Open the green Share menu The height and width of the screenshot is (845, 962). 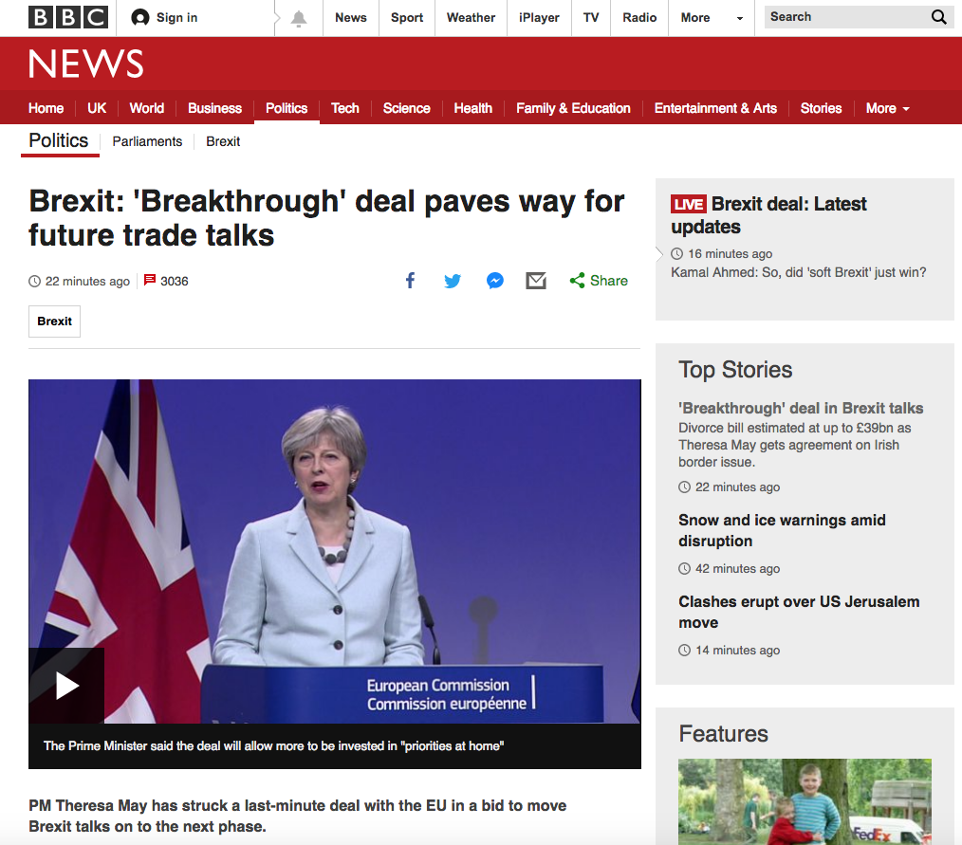599,281
